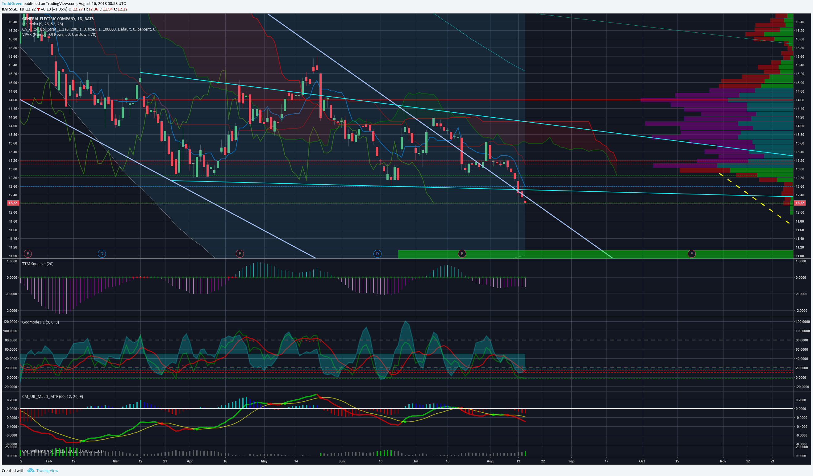Select the TTM Squeeze (20) label
Screen dimensions: 813x476
point(38,264)
